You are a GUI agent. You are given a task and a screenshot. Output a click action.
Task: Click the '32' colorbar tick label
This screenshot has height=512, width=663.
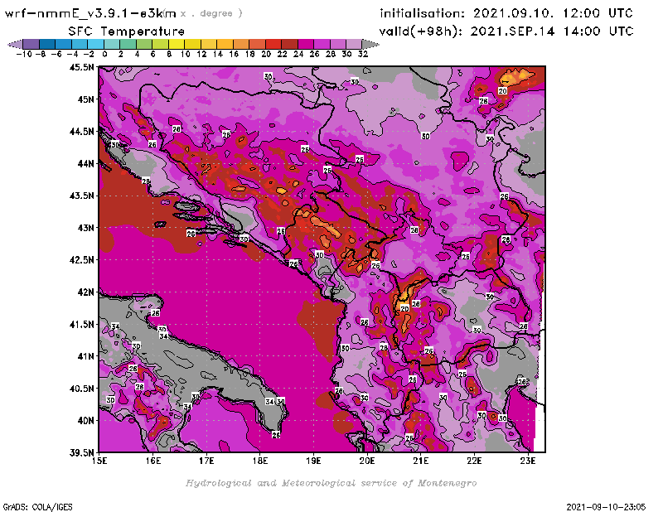(363, 54)
